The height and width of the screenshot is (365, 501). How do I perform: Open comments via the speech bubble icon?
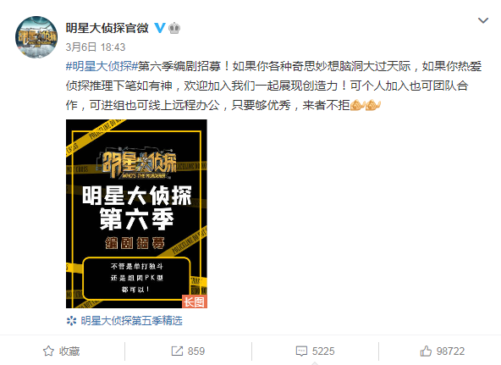point(301,351)
